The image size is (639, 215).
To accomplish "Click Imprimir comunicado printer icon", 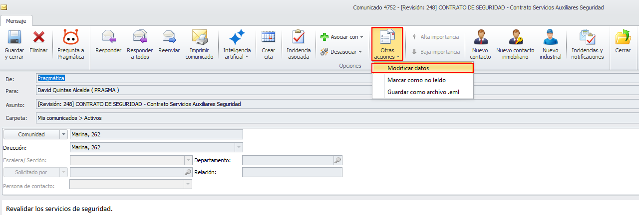I will pos(199,38).
